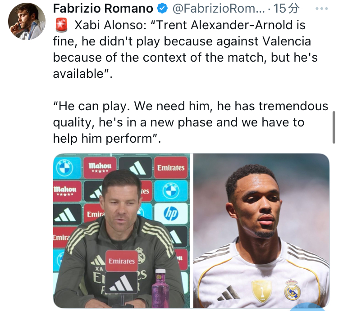Click the Fabrizio Romano display name
The height and width of the screenshot is (311, 338).
click(x=103, y=9)
